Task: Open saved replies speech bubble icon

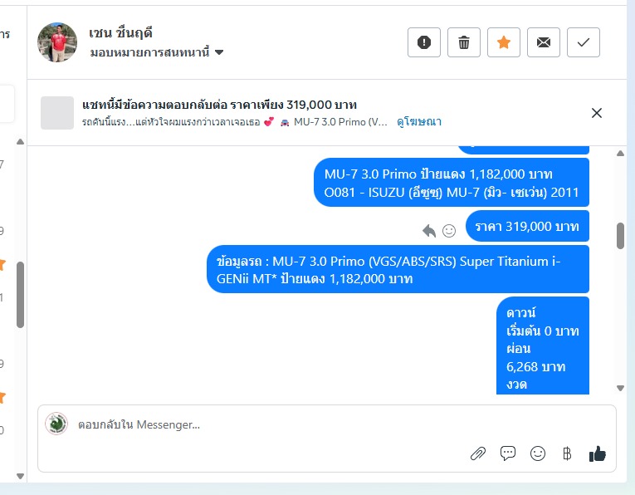Action: point(508,453)
